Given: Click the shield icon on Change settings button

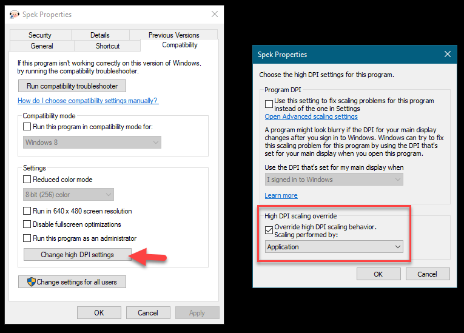Looking at the screenshot, I should pyautogui.click(x=31, y=281).
